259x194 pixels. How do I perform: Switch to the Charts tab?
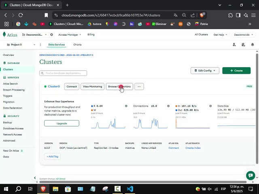click(77, 45)
